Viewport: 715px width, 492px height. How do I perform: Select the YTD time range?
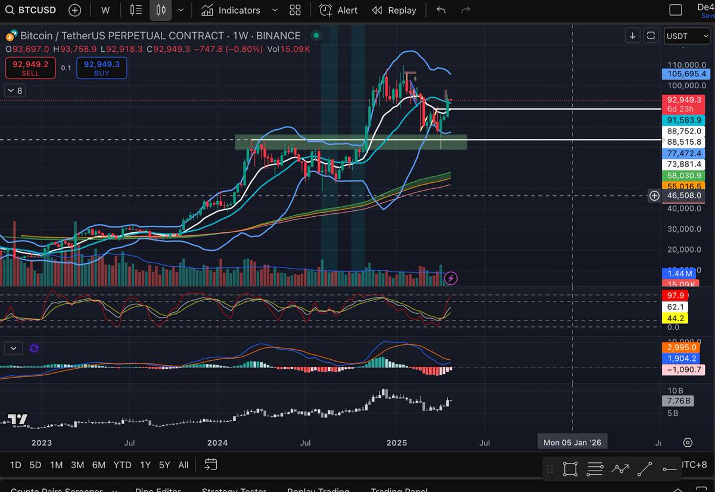123,465
